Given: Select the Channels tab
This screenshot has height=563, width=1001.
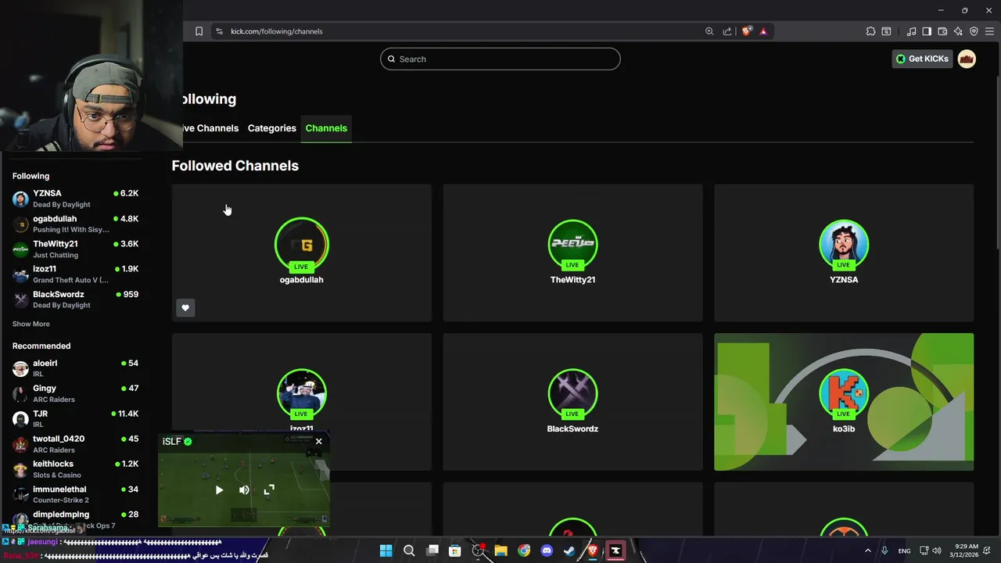Looking at the screenshot, I should coord(326,128).
